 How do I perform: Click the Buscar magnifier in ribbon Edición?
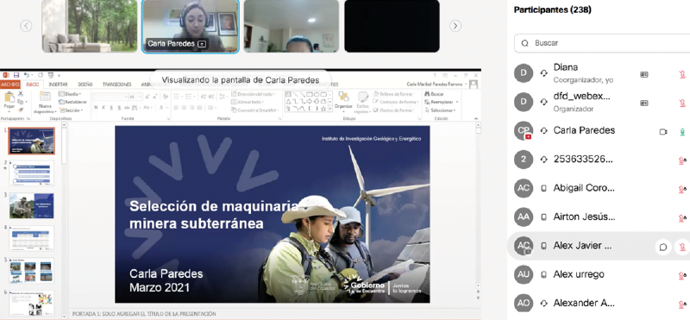(x=427, y=94)
